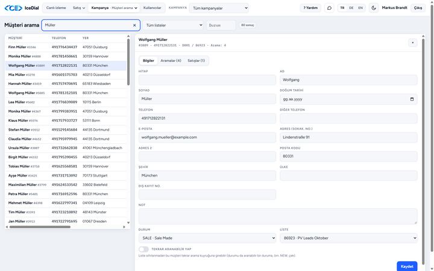
Task: Click the IceDial logo icon
Action: [x=13, y=8]
